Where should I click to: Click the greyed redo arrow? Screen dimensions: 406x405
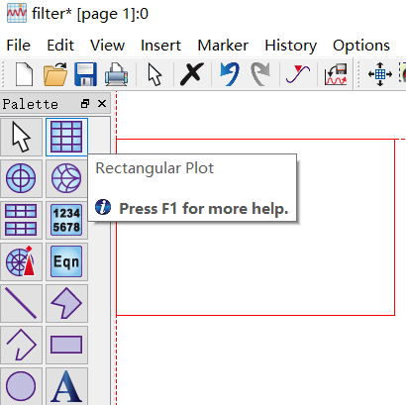coord(260,74)
